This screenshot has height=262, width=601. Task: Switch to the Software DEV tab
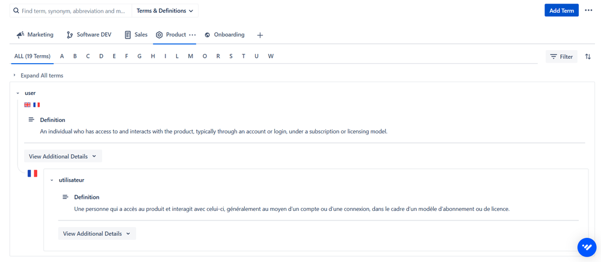pyautogui.click(x=88, y=35)
